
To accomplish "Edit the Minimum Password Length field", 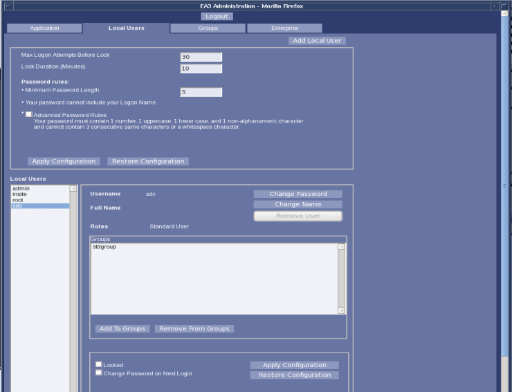I will (201, 92).
